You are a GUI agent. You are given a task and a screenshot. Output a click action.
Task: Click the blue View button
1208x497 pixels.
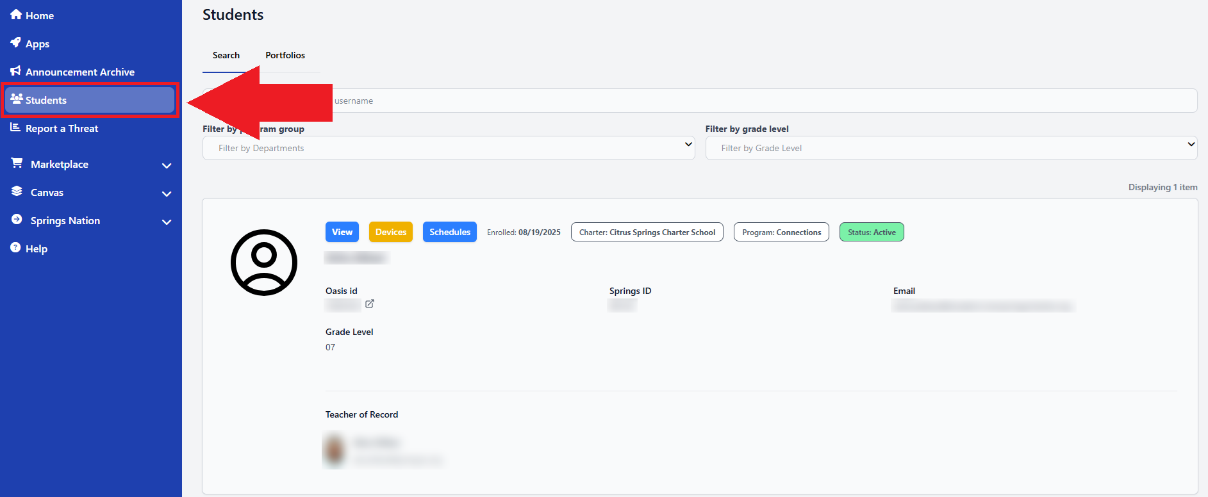342,232
